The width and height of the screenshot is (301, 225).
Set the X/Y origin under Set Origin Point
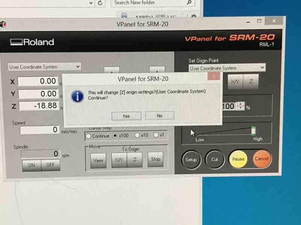click(x=236, y=82)
